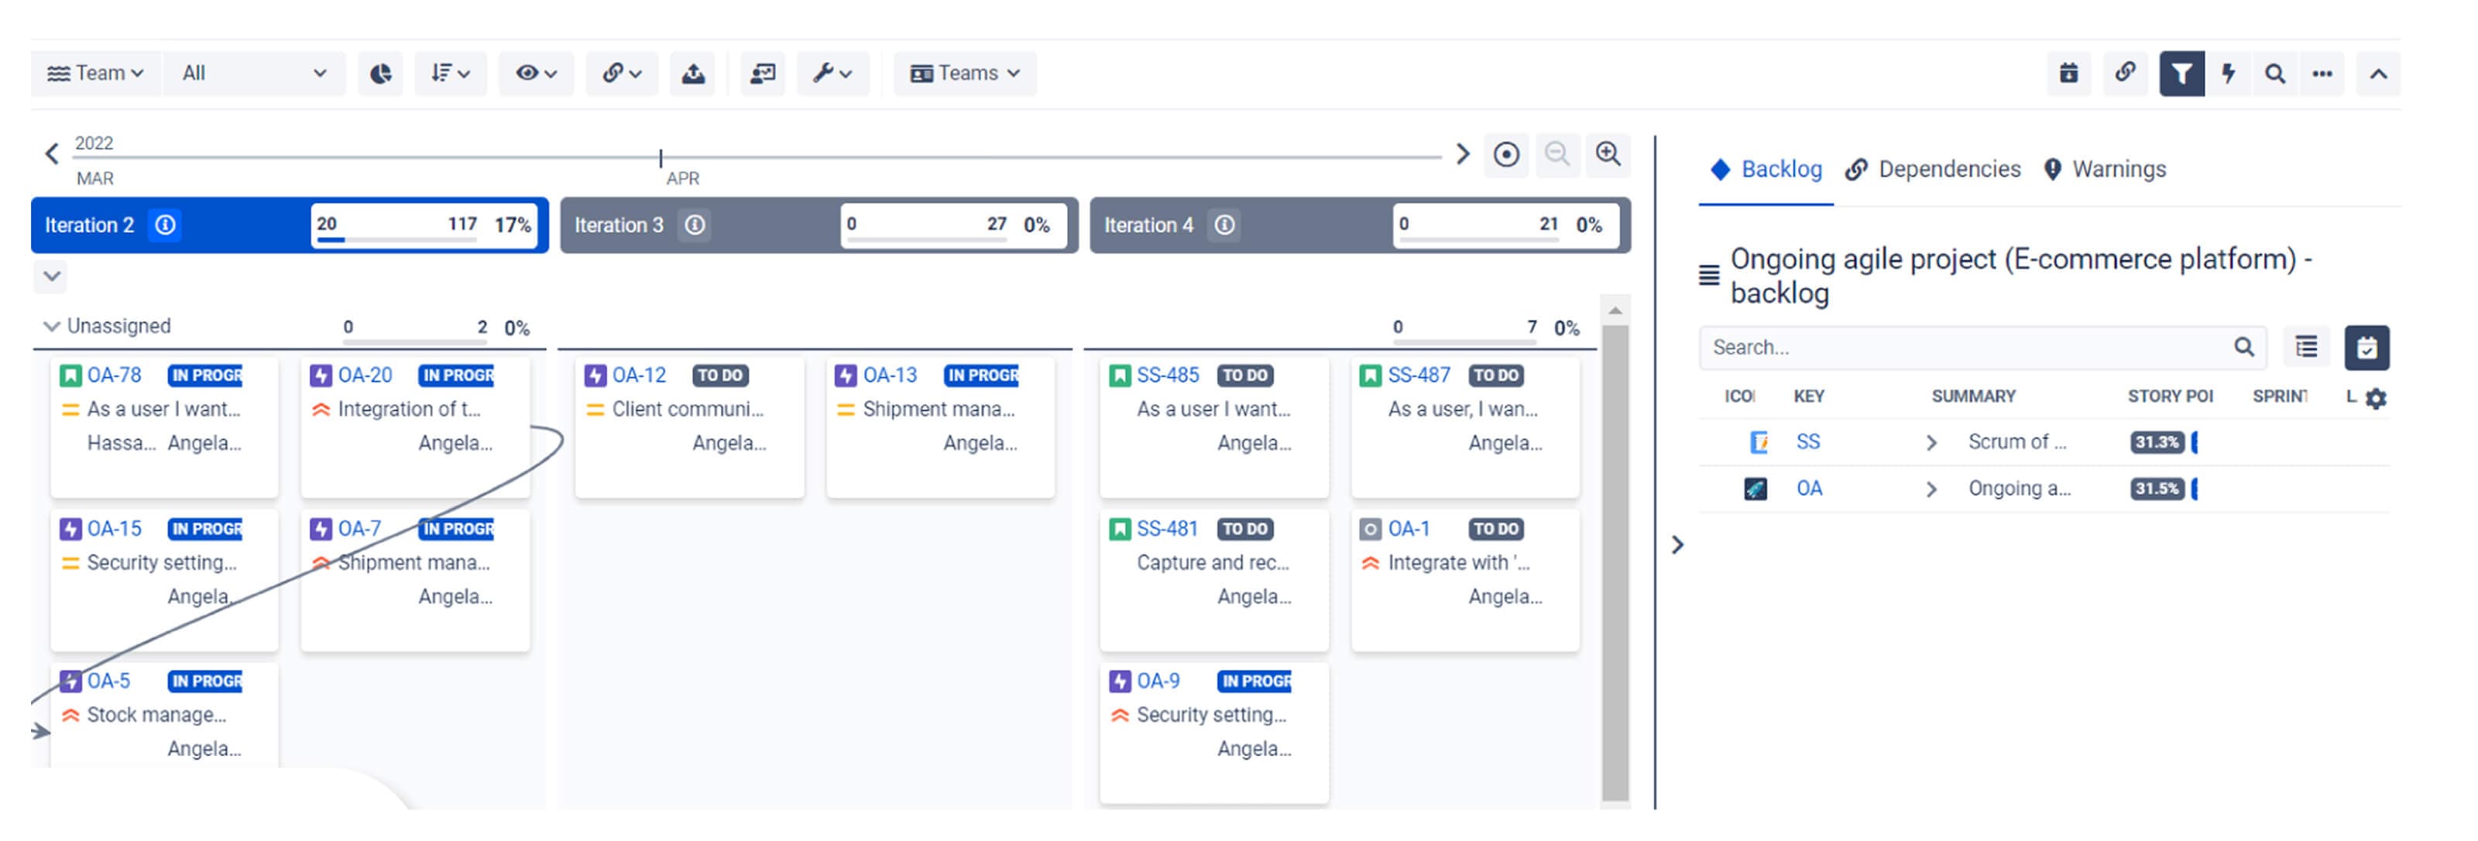Viewport: 2478px width, 841px height.
Task: Click the OA-5 card title Stock manage...
Action: pos(156,715)
